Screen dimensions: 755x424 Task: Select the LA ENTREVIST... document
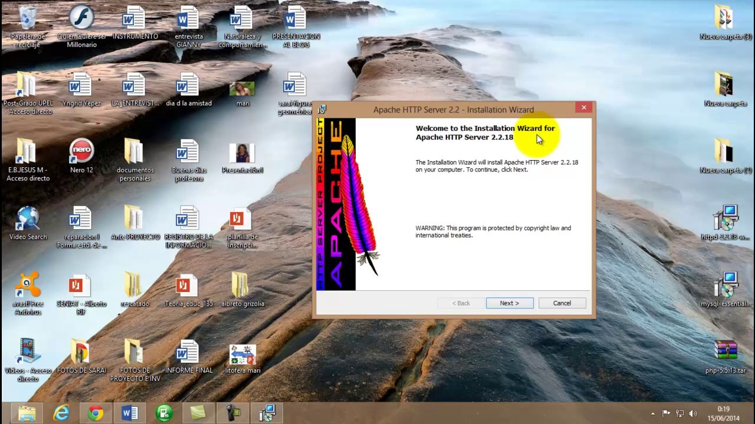135,90
